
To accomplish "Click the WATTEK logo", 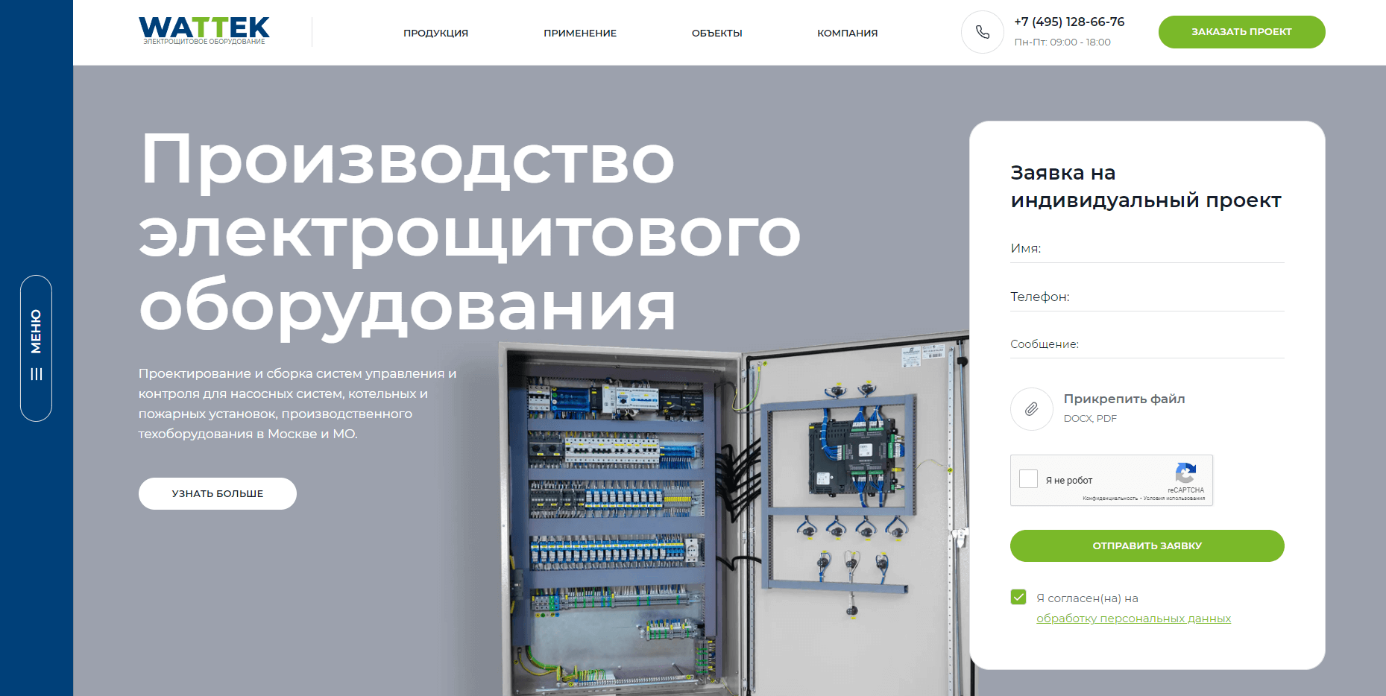I will (204, 31).
